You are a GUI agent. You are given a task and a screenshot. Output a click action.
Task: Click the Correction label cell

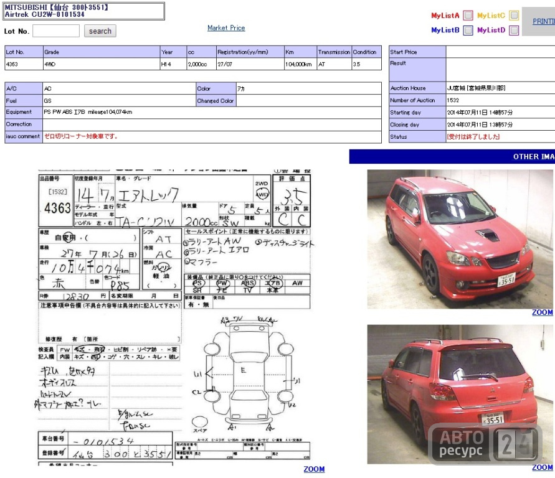pyautogui.click(x=24, y=124)
